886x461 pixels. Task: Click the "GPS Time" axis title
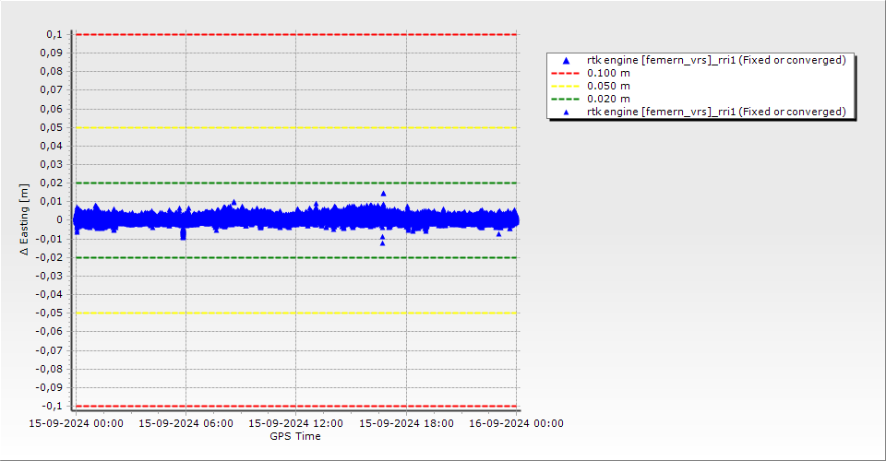coord(295,436)
